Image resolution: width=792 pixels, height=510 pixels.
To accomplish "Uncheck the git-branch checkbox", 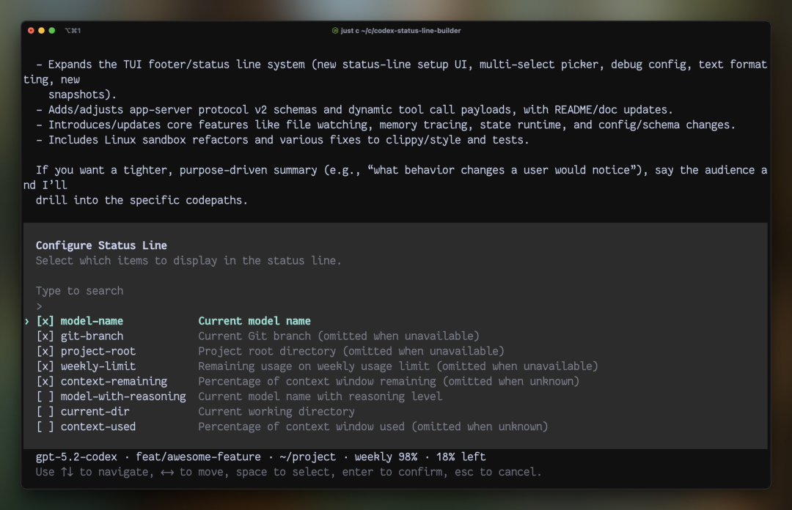I will [45, 336].
